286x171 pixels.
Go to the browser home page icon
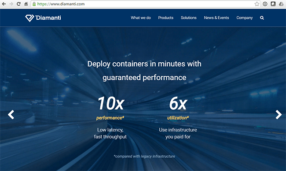(x=26, y=4)
